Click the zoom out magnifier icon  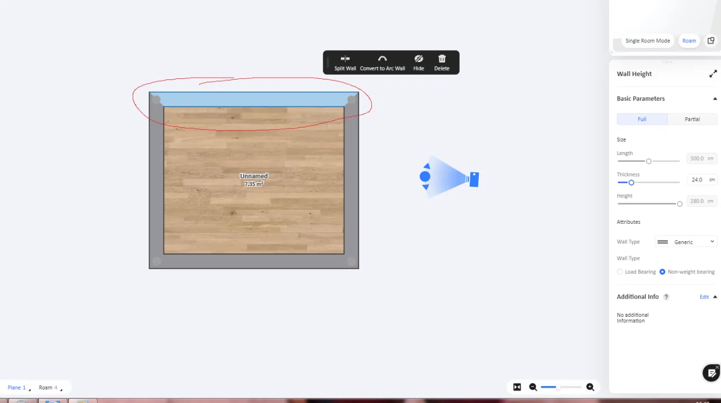(x=533, y=387)
